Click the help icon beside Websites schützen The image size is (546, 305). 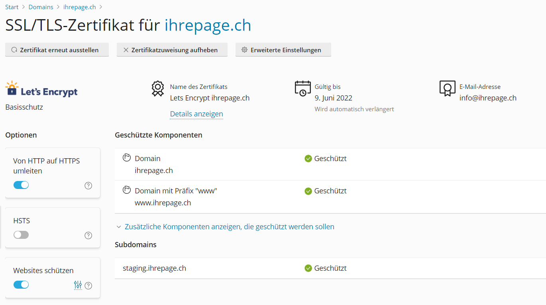(88, 285)
